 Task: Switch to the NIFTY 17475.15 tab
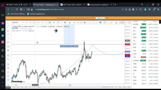pos(19,5)
